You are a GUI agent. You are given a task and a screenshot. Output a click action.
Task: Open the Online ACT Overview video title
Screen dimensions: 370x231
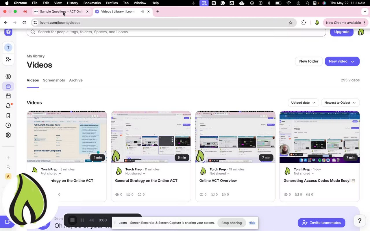coord(218,180)
